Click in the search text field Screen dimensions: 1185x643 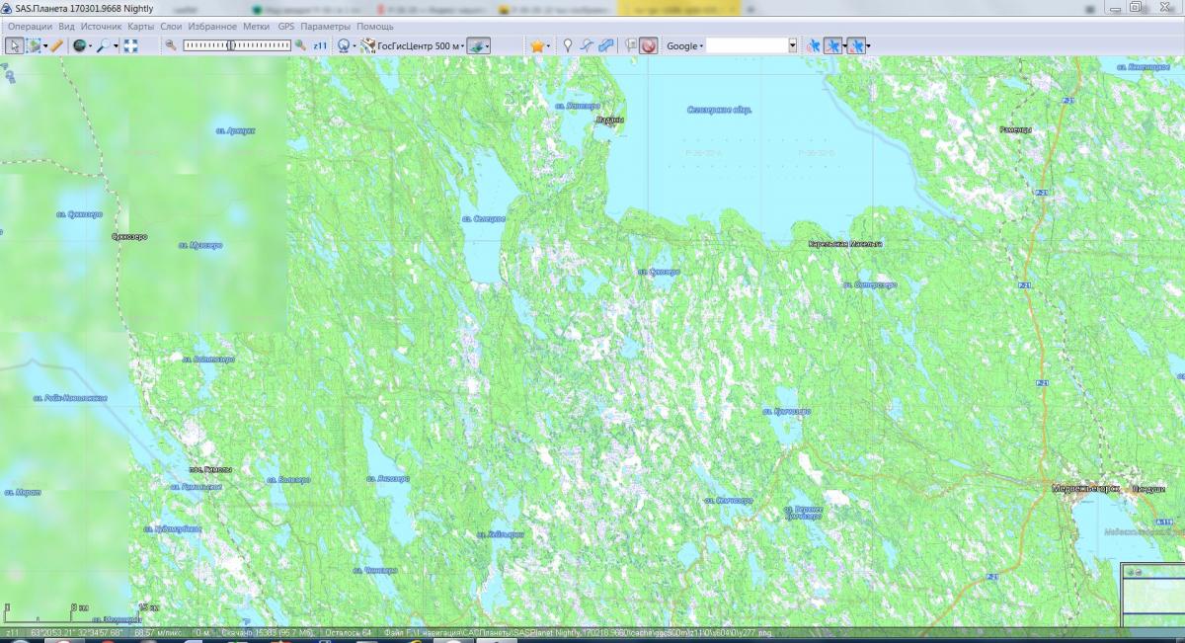point(747,45)
